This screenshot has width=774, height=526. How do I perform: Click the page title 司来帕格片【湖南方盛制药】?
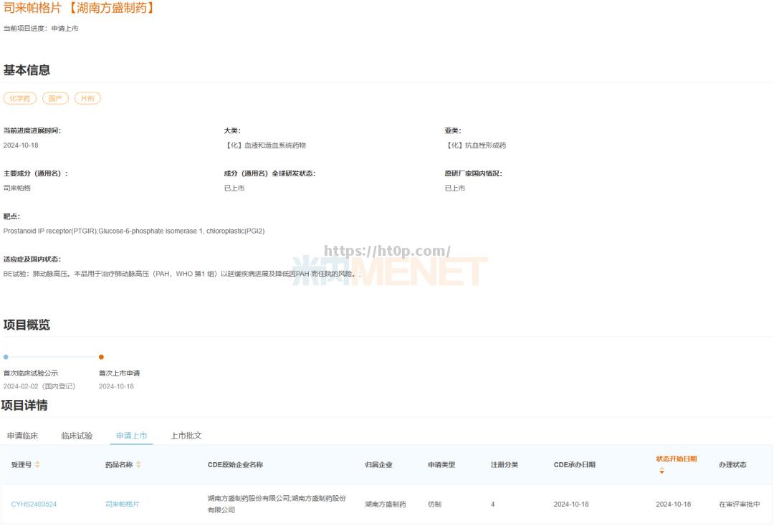tap(80, 8)
